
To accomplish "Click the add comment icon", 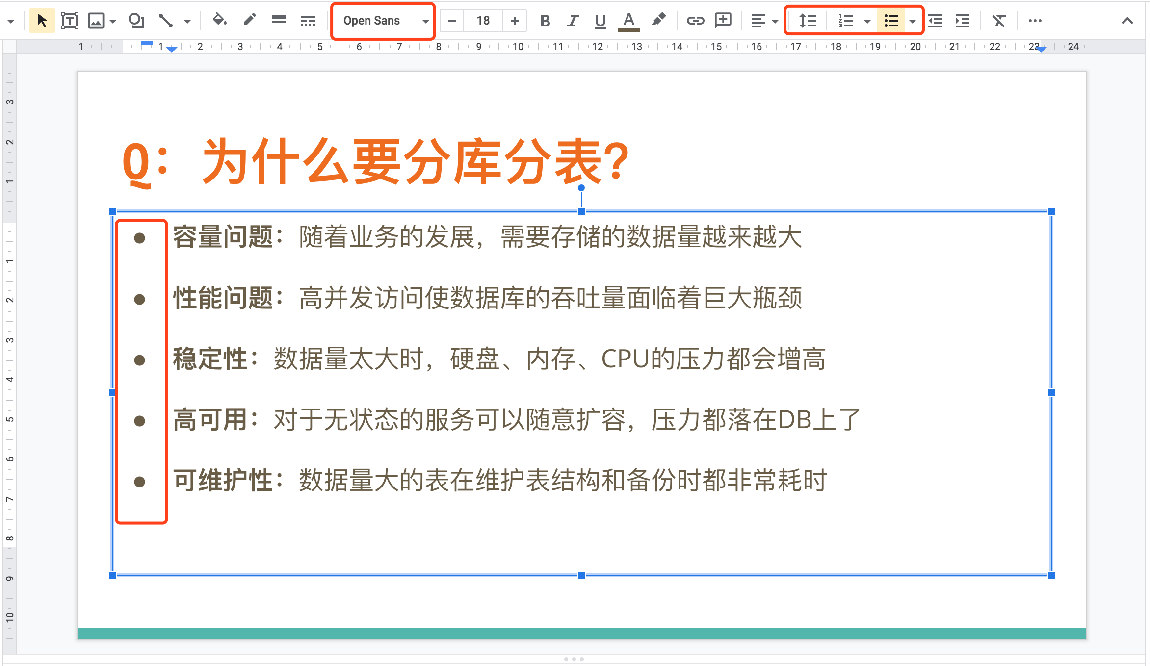I will [x=723, y=21].
